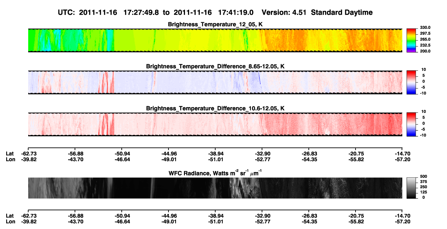The height and width of the screenshot is (229, 447).
Task: Click the 500 label on the WFC Radiance scale
Action: pyautogui.click(x=424, y=176)
